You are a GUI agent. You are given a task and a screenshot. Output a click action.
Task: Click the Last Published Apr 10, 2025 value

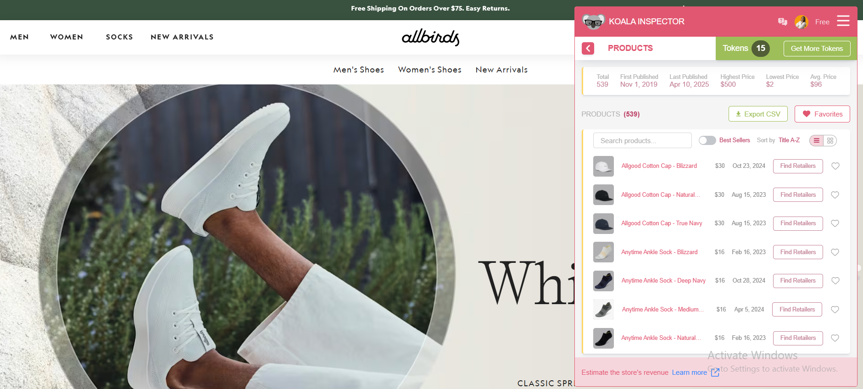[689, 84]
